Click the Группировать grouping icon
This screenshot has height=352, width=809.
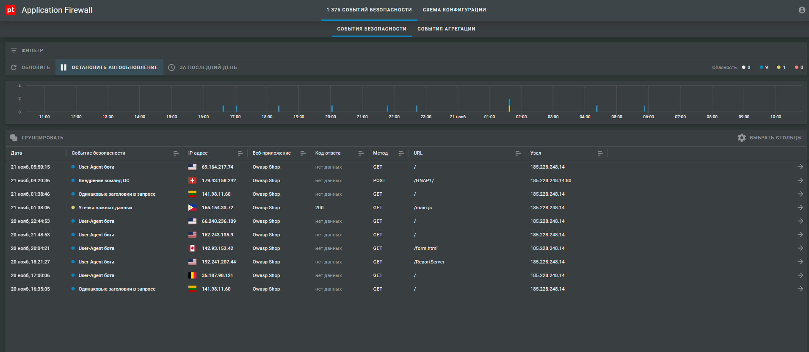pos(14,138)
